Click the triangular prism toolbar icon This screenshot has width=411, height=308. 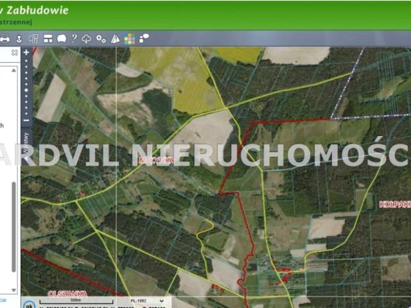pyautogui.click(x=115, y=38)
